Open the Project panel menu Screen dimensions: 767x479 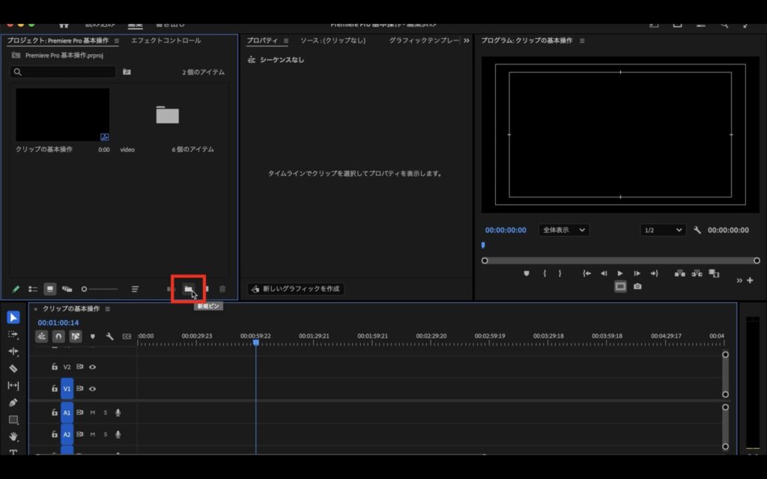116,41
